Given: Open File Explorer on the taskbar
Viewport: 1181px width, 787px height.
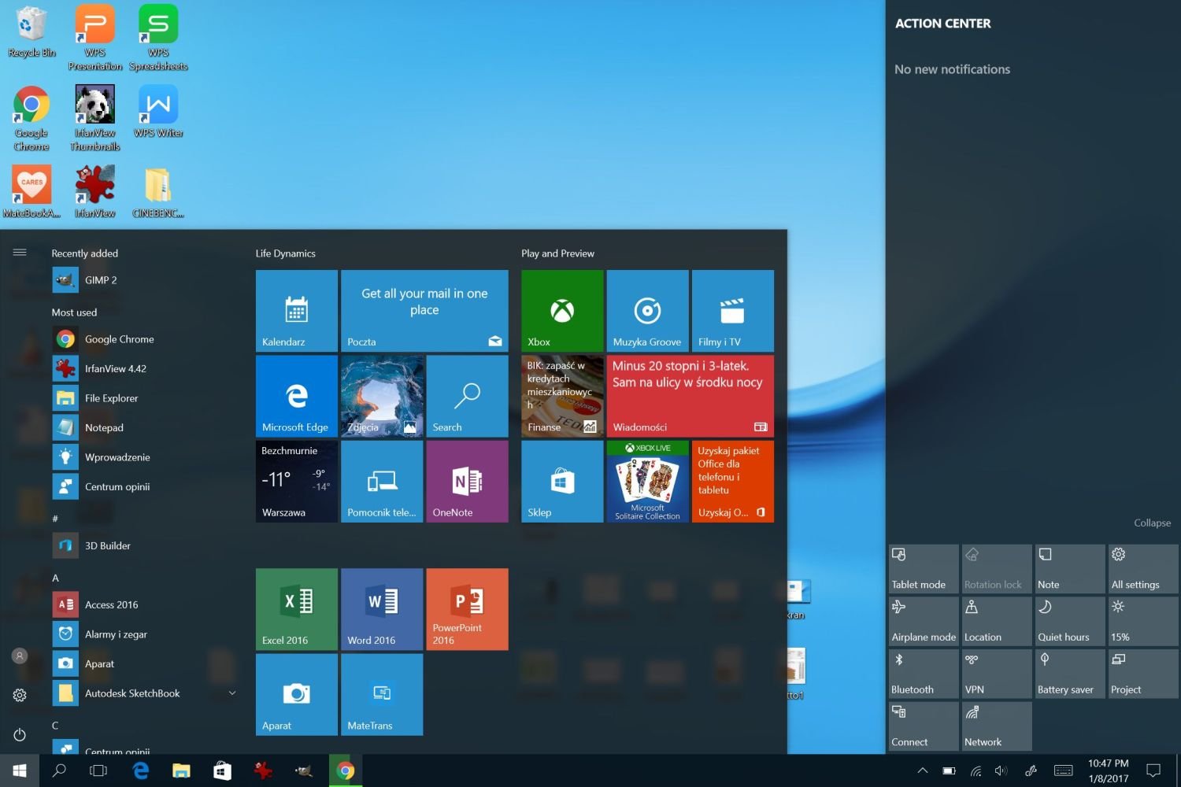Looking at the screenshot, I should (181, 770).
